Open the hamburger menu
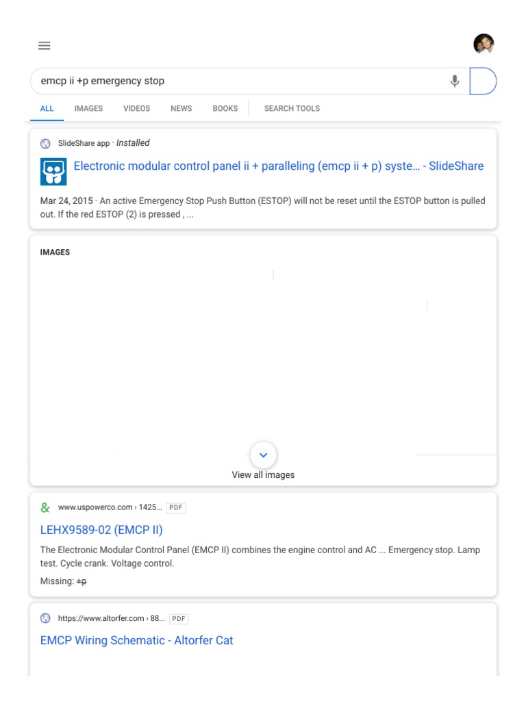Image resolution: width=526 pixels, height=701 pixels. (45, 46)
